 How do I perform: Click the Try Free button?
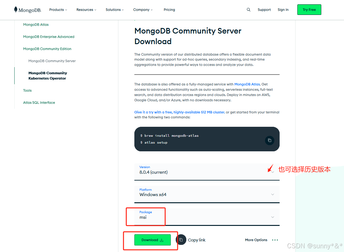(309, 10)
